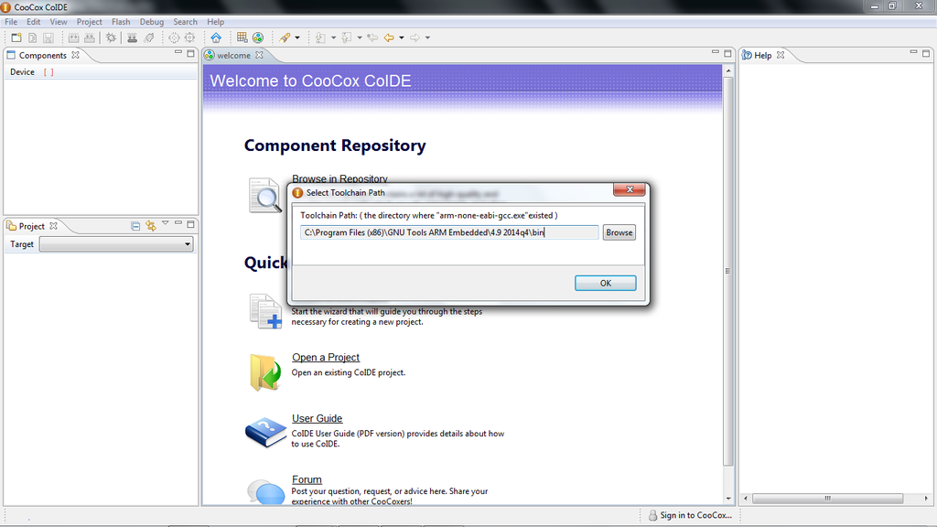The image size is (937, 527).
Task: Open the Flash menu
Action: pos(121,22)
